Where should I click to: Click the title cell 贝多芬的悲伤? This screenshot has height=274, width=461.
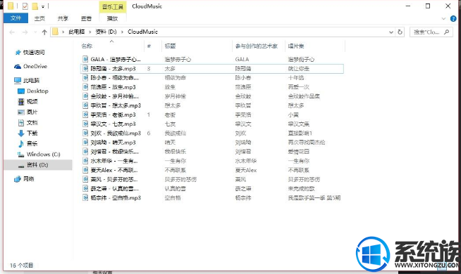180,179
